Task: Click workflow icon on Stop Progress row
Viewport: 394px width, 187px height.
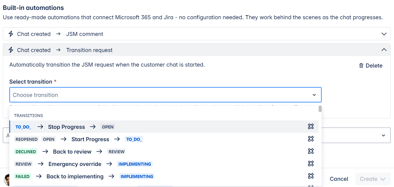Action: pos(311,127)
